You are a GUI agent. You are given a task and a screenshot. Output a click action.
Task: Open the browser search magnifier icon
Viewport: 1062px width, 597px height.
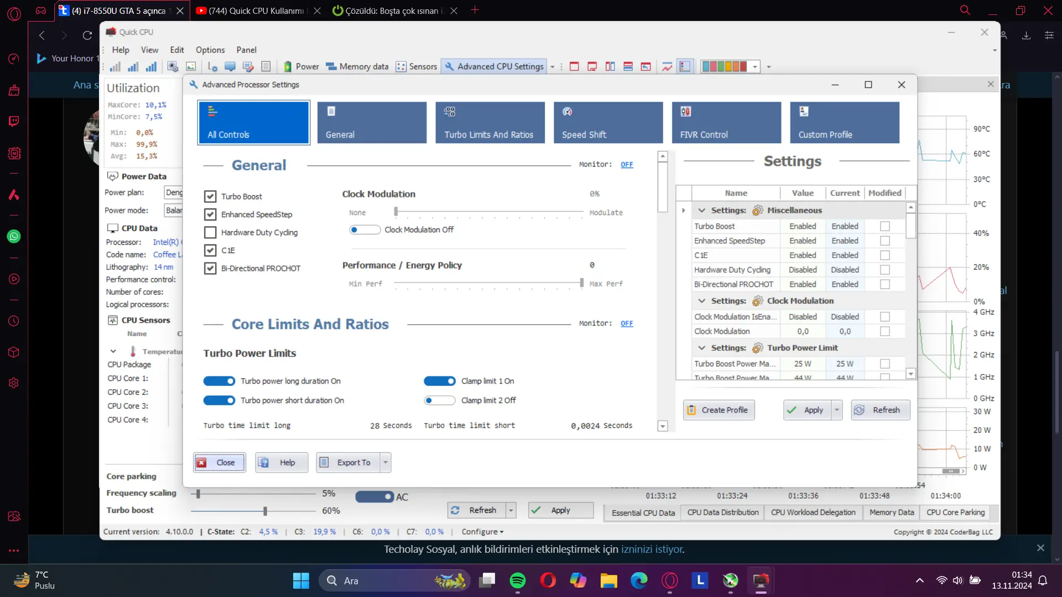[x=965, y=10]
